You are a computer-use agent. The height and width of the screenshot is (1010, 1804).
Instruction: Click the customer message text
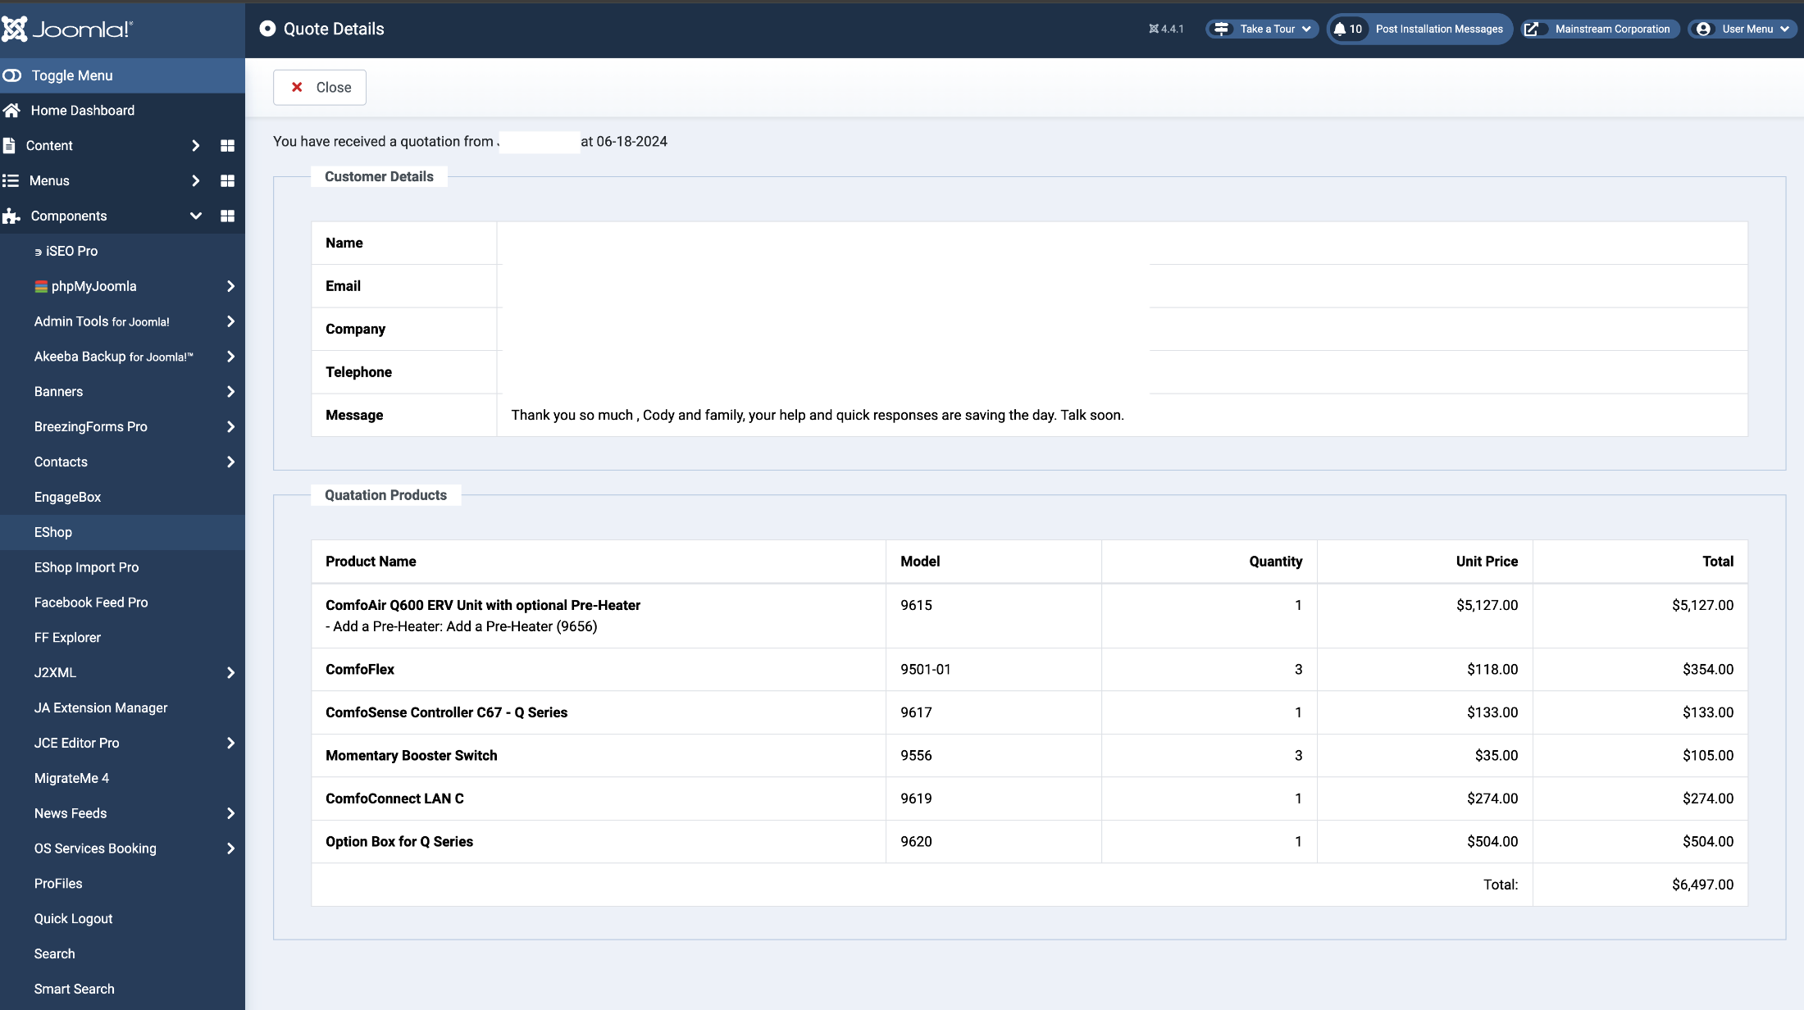pos(818,416)
